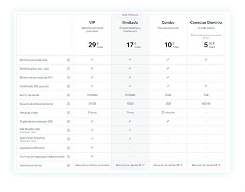Click info icon for Dominio gratis por 1 año
The height and width of the screenshot is (192, 245).
(68, 69)
